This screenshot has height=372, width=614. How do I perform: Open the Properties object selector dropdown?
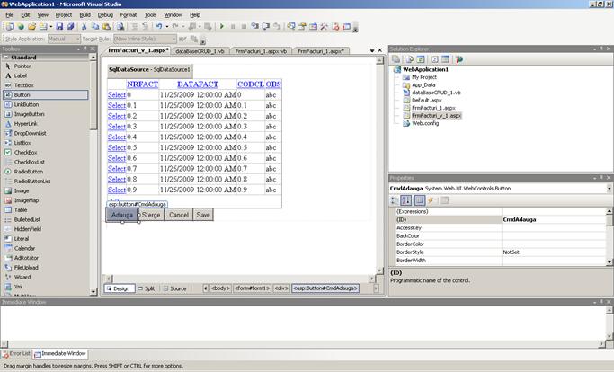(x=610, y=189)
